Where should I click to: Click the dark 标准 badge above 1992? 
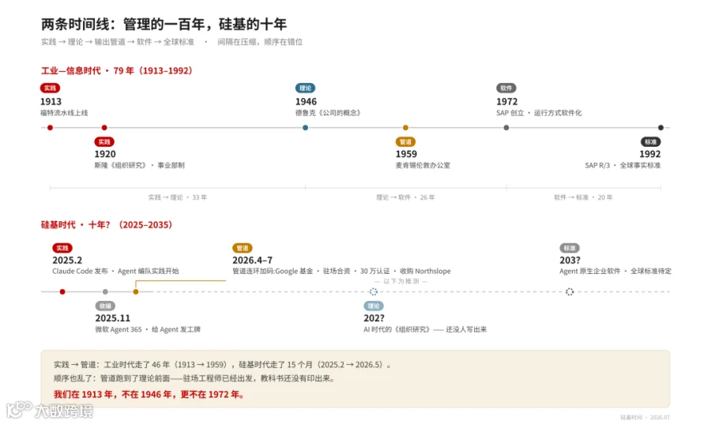coord(651,142)
